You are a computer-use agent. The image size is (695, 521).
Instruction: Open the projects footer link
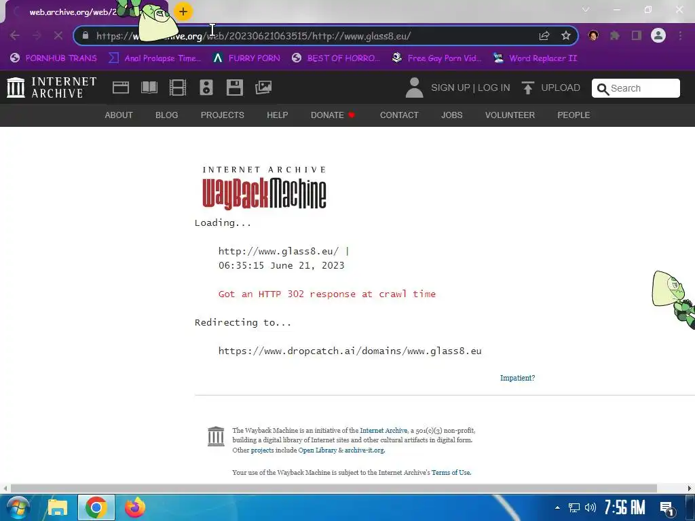(263, 450)
